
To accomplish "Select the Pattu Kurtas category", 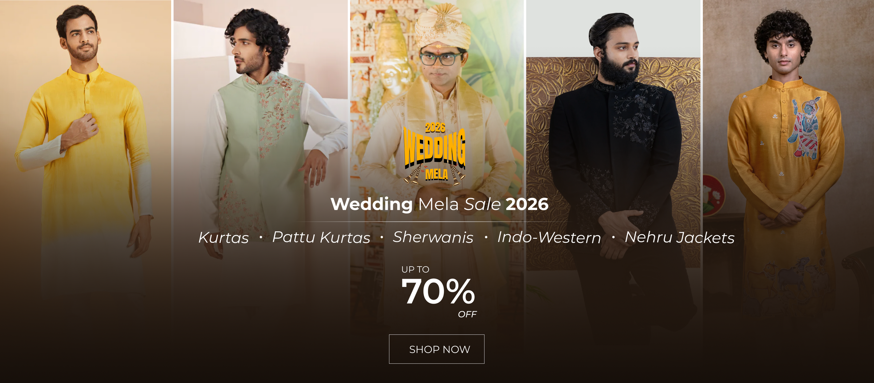I will click(x=321, y=237).
